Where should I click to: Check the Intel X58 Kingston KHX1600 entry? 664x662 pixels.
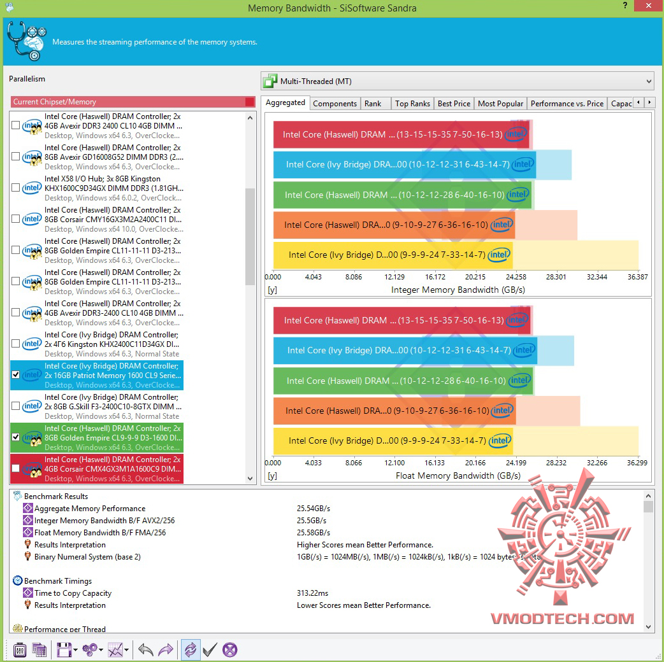coord(16,187)
